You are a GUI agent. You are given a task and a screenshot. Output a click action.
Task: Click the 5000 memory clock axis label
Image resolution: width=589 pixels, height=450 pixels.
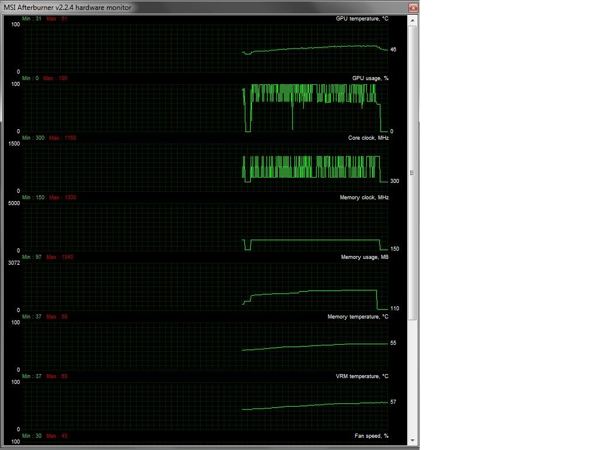[x=14, y=203]
